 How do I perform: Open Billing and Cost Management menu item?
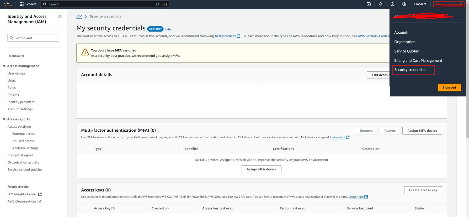418,60
